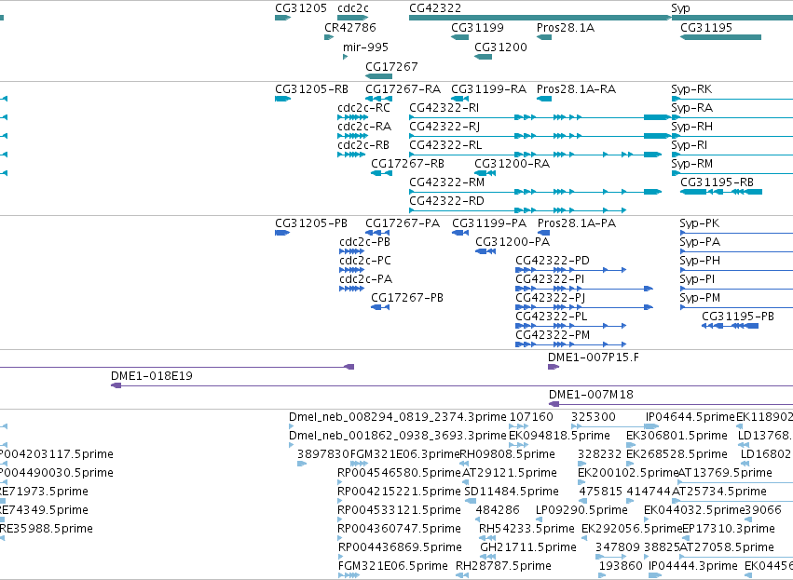Select BAC clone DME1-018E19
The width and height of the screenshot is (793, 580).
click(452, 386)
